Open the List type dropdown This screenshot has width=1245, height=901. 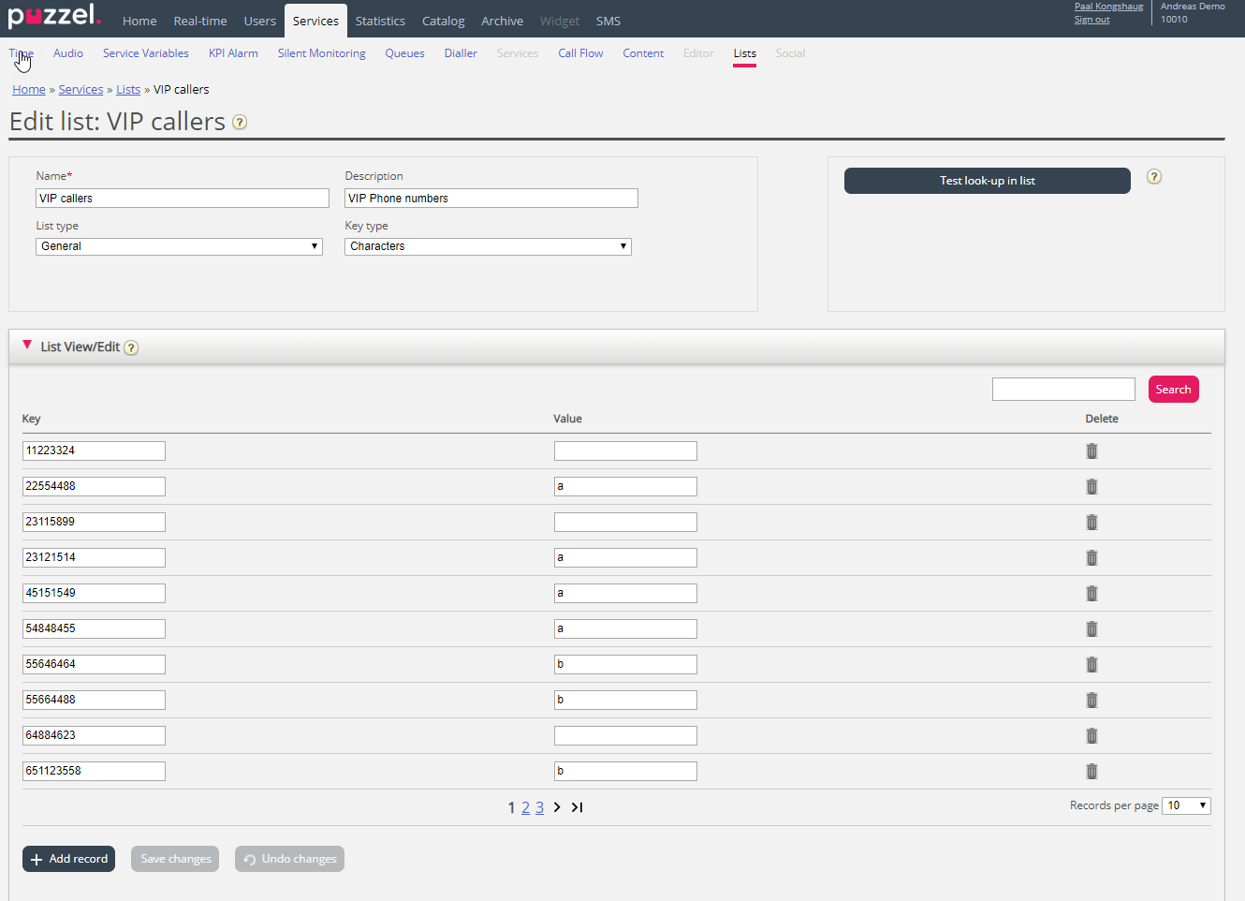(x=179, y=246)
